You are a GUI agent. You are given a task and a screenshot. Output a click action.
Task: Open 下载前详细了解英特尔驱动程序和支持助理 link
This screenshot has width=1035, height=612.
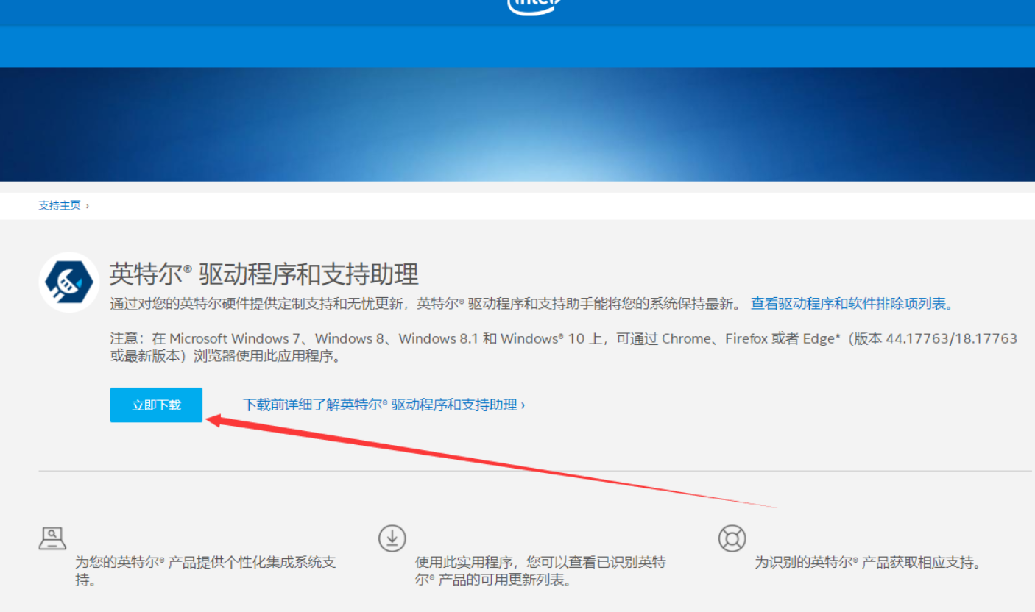[384, 405]
